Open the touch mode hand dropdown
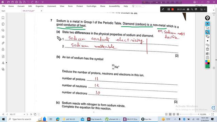 tap(37, 2)
